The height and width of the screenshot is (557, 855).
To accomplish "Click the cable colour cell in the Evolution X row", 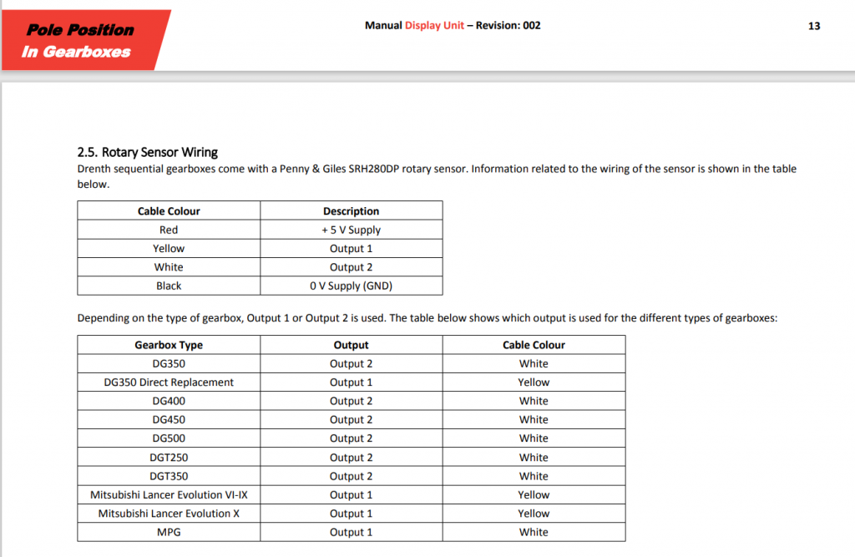I will [x=534, y=514].
